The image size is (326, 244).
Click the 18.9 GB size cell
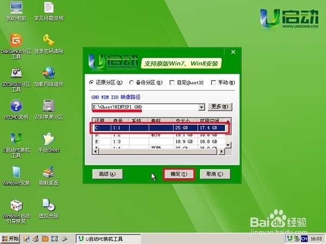tap(184, 142)
